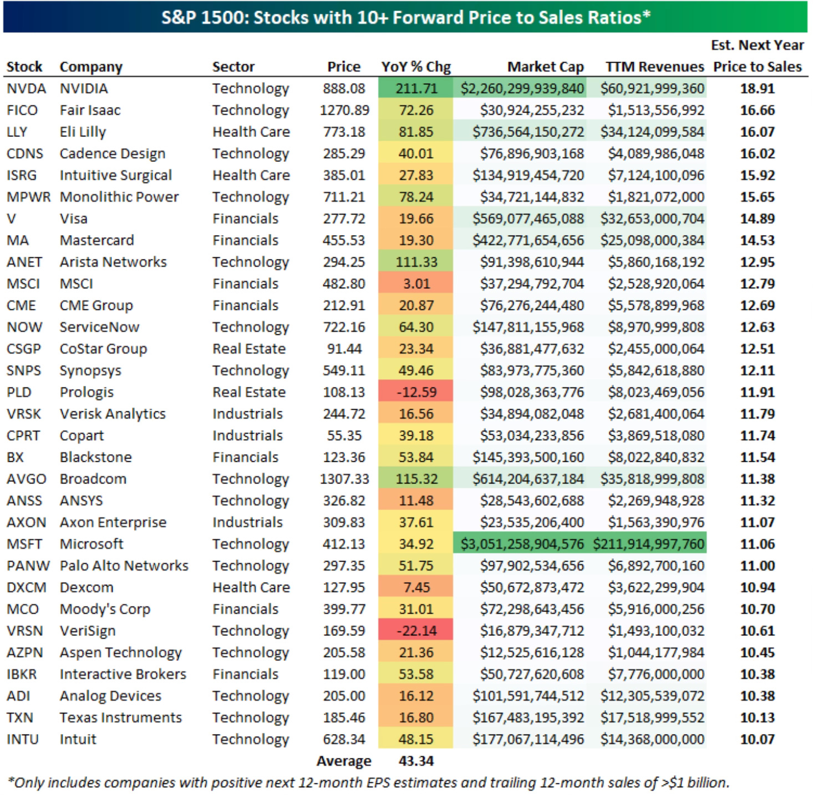Viewport: 813px width, 795px height.
Task: Click the 'TTM Revenues' column header
Action: click(654, 67)
